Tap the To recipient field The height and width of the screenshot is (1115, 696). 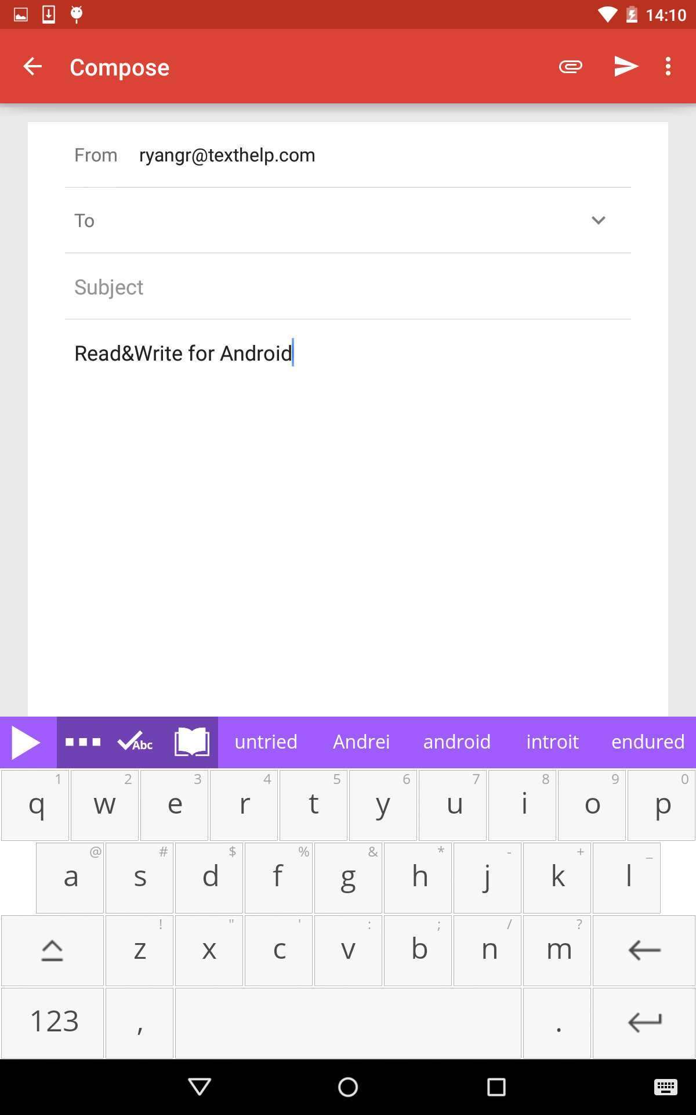pyautogui.click(x=348, y=220)
